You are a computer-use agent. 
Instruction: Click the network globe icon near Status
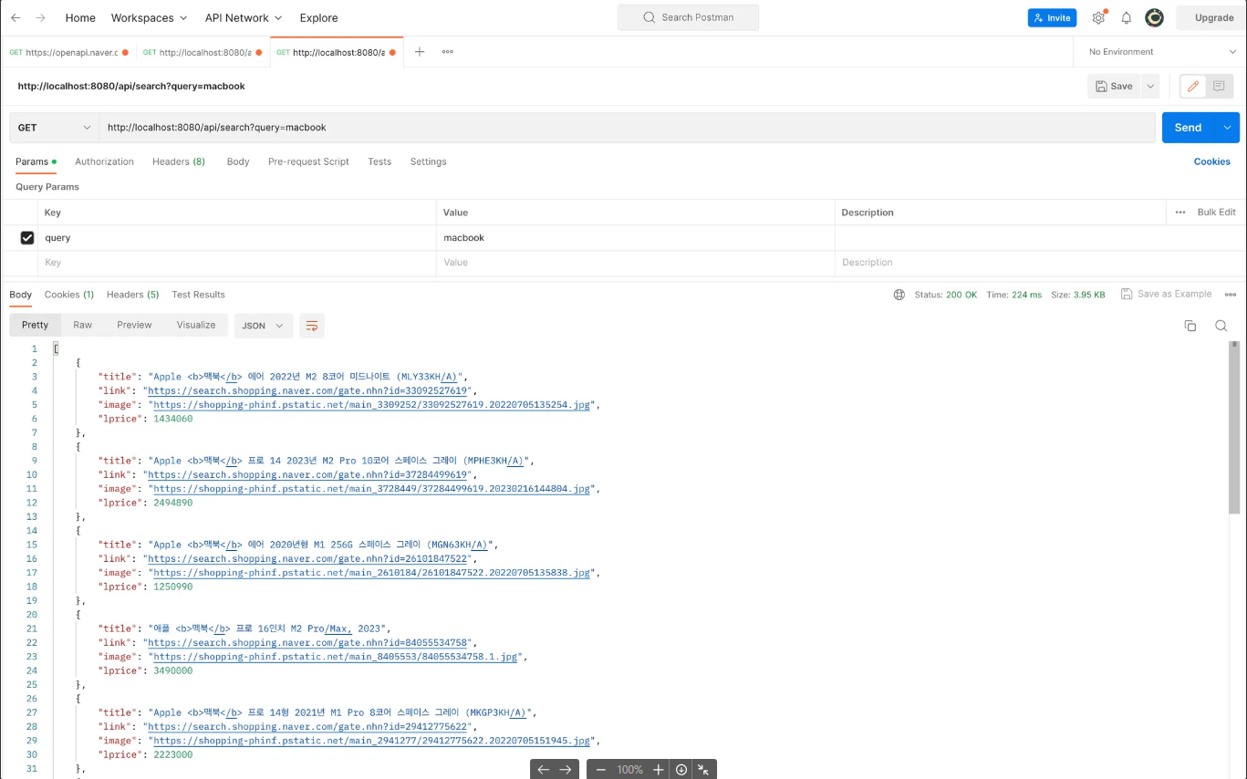pyautogui.click(x=899, y=295)
